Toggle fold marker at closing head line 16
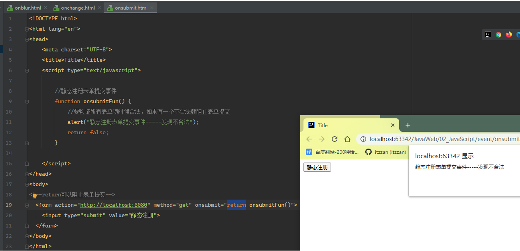Viewport: 520px width, 251px height. pyautogui.click(x=27, y=174)
